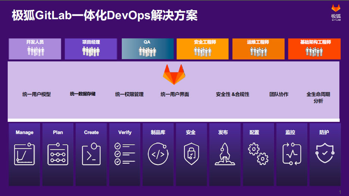This screenshot has height=196, width=349.
Task: Click the 极狐 GitLab logo in corner
Action: (x=336, y=13)
